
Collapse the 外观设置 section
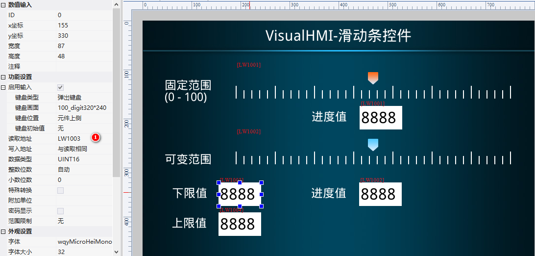[x=3, y=231]
